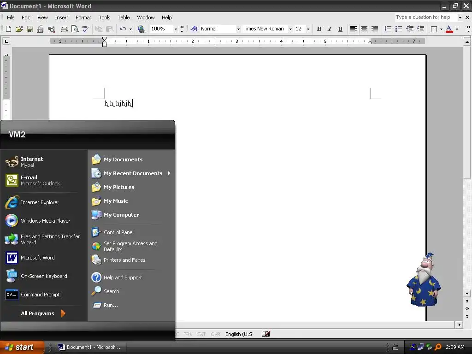Launch Windows Media Player from Start menu
The height and width of the screenshot is (354, 472).
click(x=44, y=221)
